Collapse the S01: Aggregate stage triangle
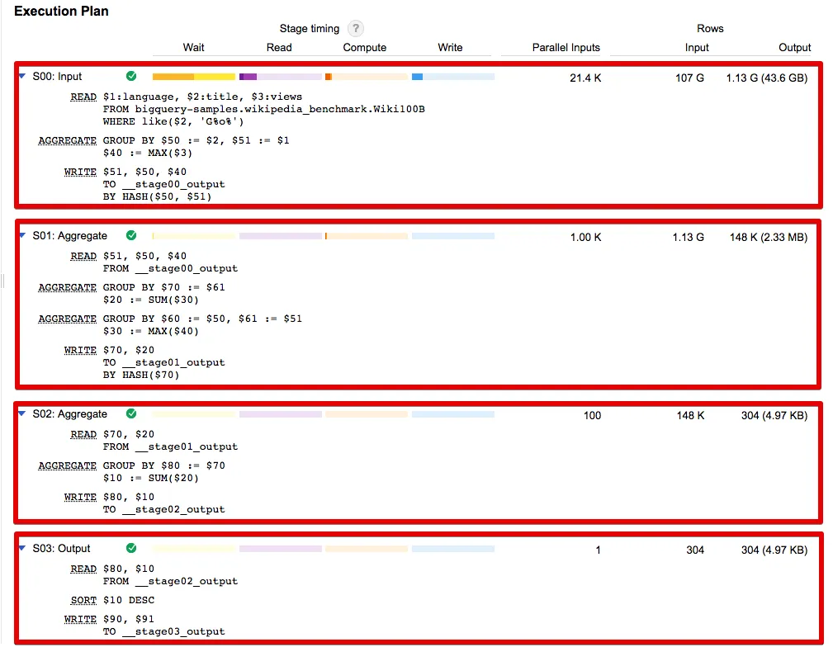 [22, 235]
